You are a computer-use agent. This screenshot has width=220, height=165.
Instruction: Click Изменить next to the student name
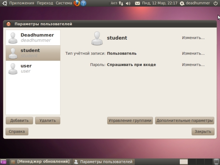193,38
